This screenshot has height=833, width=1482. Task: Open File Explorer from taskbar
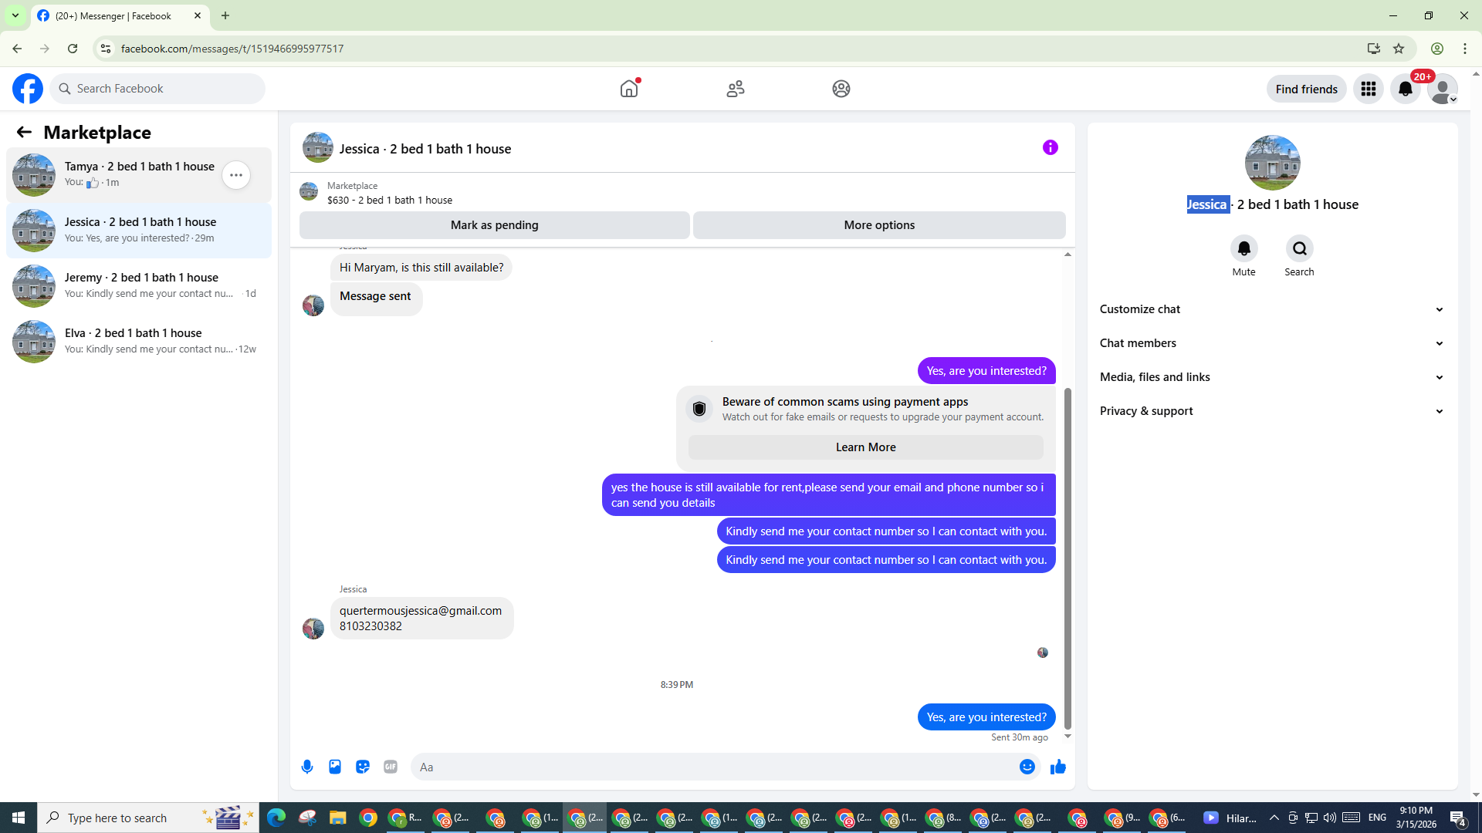(x=337, y=818)
